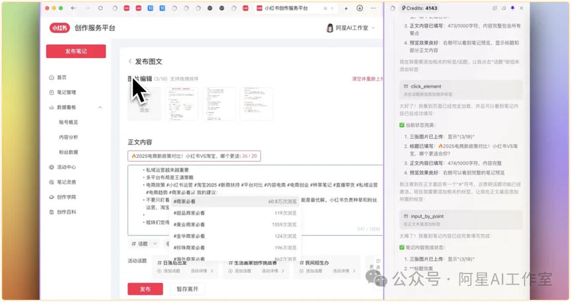Expand the click_element action card
The height and width of the screenshot is (302, 571).
[x=461, y=90]
